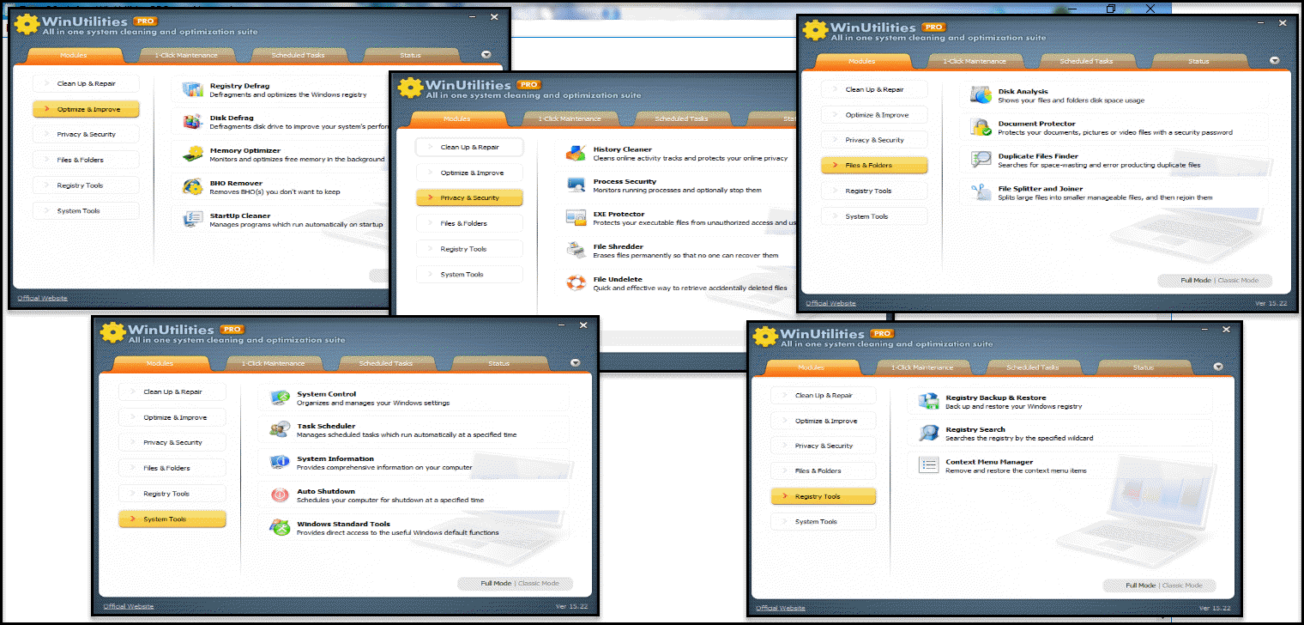Expand round arrow menu in Registry Tools window
This screenshot has width=1304, height=625.
click(1218, 367)
